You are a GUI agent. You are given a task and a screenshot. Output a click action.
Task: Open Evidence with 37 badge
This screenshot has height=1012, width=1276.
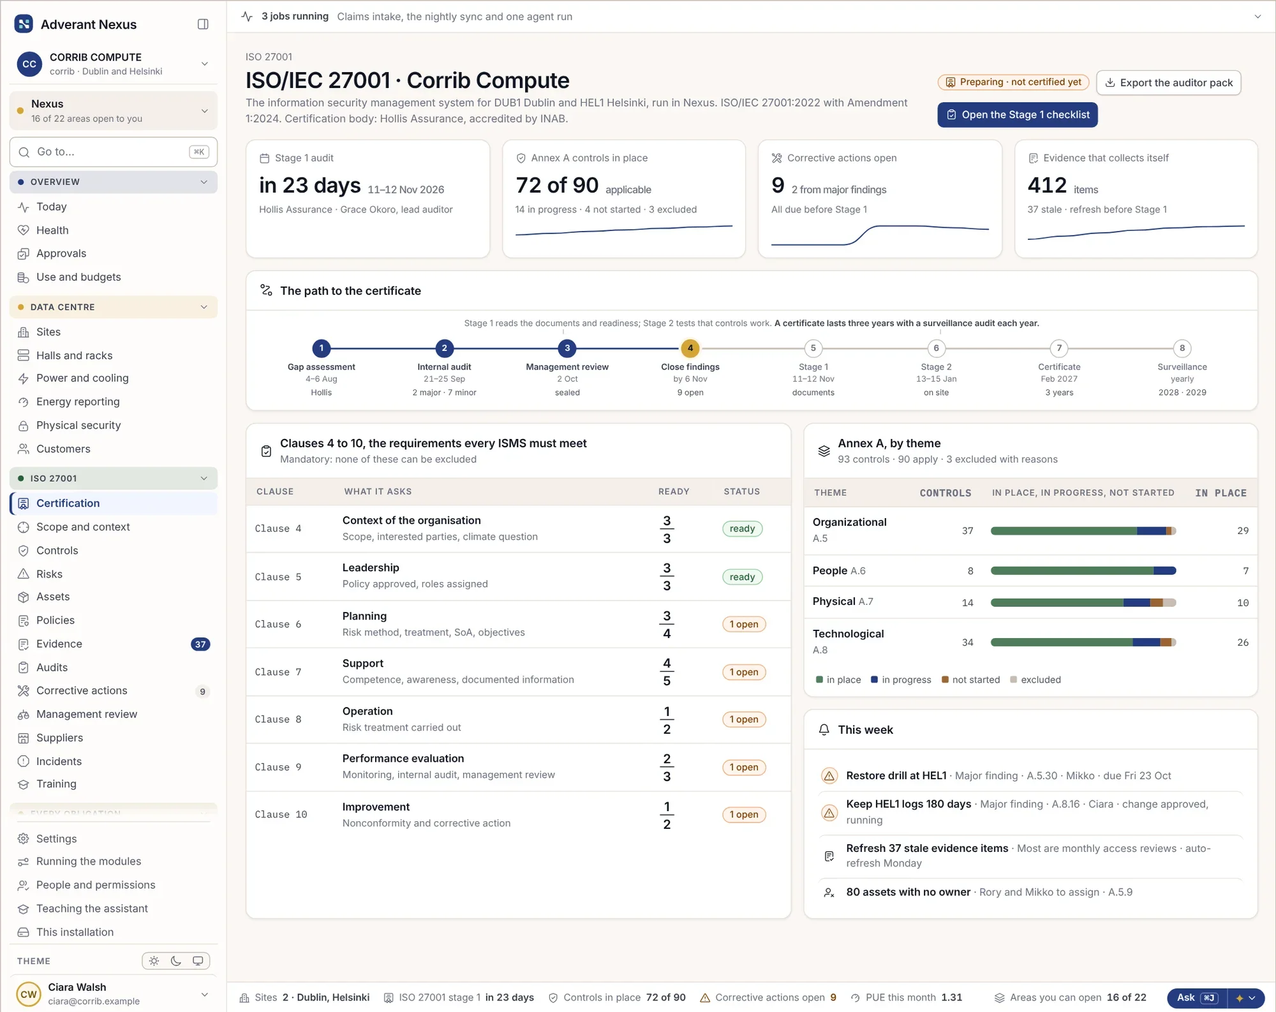(x=114, y=644)
